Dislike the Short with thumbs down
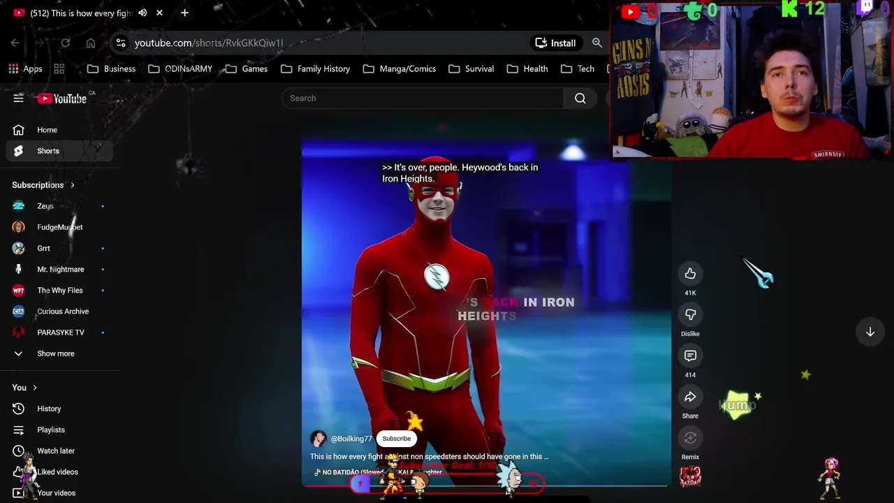Screen dimensions: 894x503 coord(690,315)
